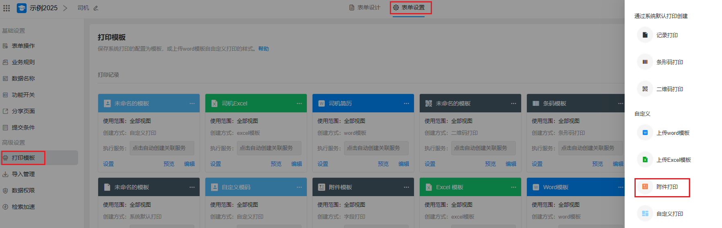Click the pencil edit icon beside 司机
This screenshot has width=722, height=228.
click(96, 8)
